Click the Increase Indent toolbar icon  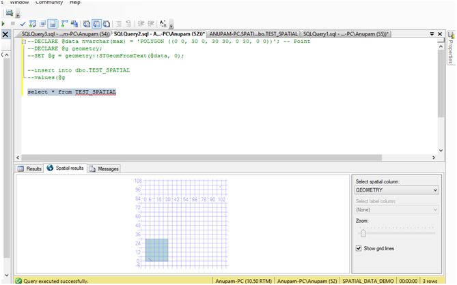[x=152, y=23]
